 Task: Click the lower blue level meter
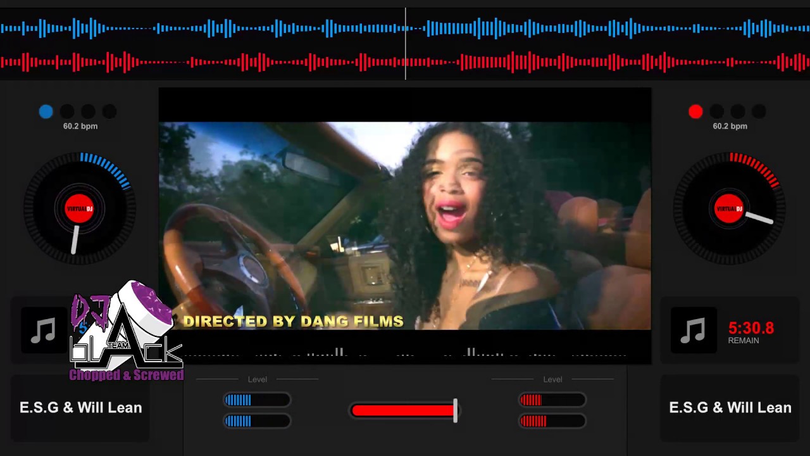pos(257,421)
